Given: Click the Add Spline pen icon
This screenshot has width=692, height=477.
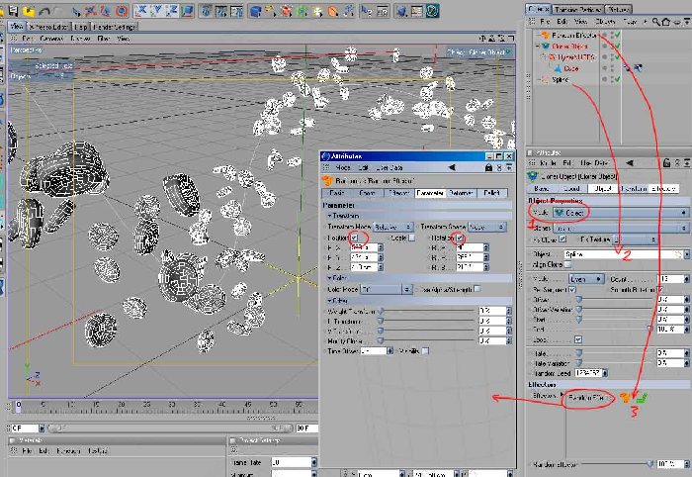Looking at the screenshot, I should coord(271,10).
